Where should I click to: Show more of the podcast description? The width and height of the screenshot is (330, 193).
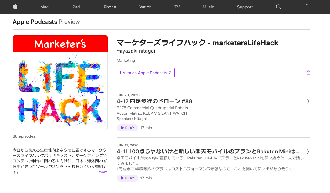[103, 172]
